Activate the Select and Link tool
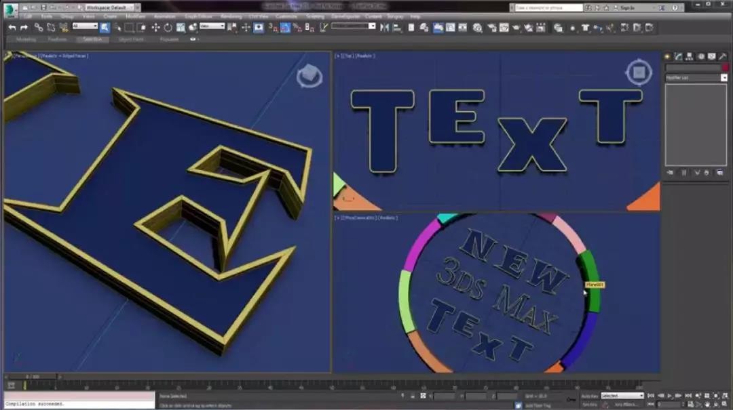733x410 pixels. [38, 28]
